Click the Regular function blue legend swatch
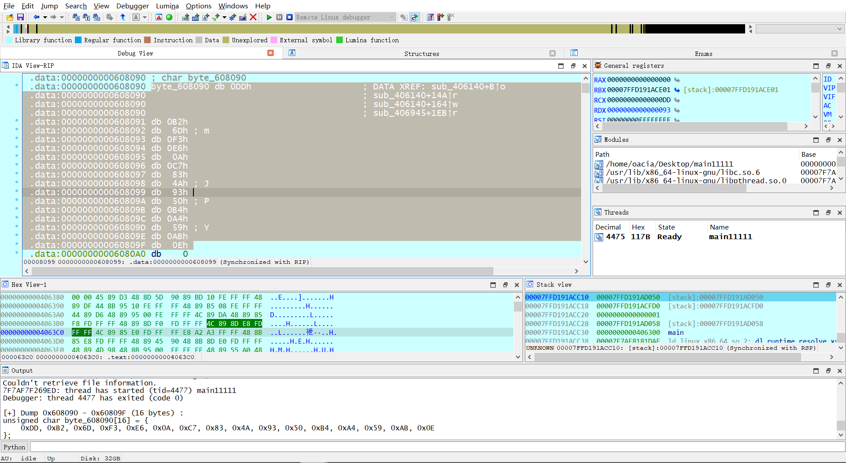 (78, 40)
